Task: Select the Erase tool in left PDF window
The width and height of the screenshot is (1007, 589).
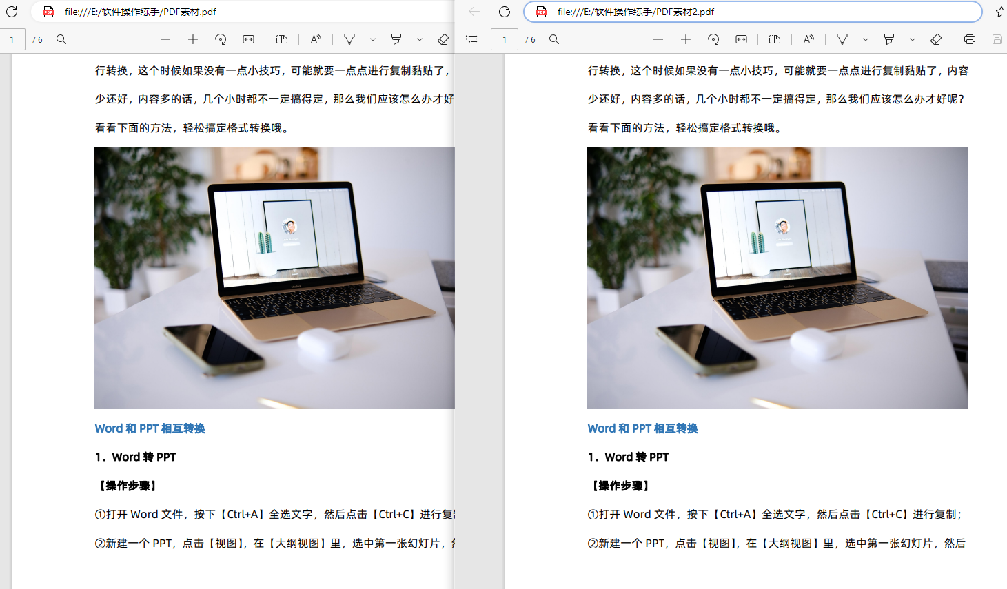Action: pyautogui.click(x=443, y=39)
